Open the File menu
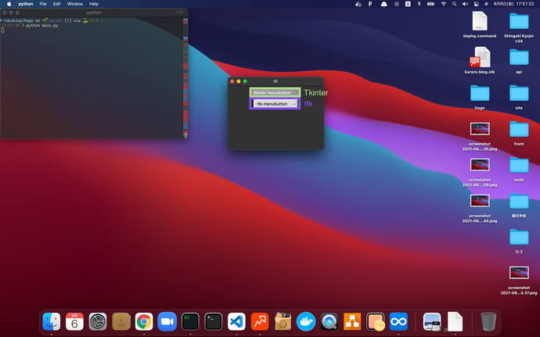Screen dimensions: 540x337 (43, 4)
